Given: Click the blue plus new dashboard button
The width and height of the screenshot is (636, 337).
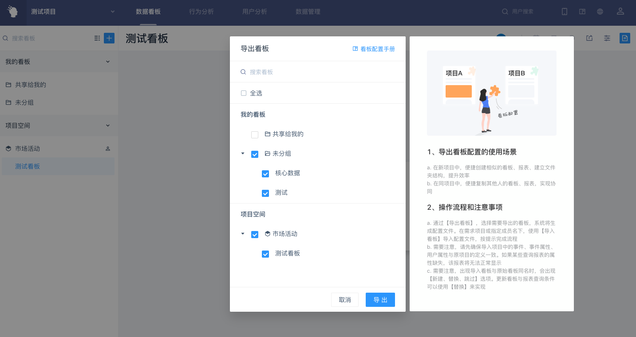Looking at the screenshot, I should click(109, 38).
